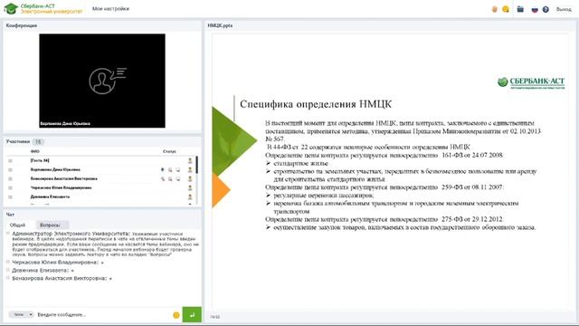Click user avatar icon in Гость 34 row
Viewport: 579px width, 326px height.
pos(190,161)
